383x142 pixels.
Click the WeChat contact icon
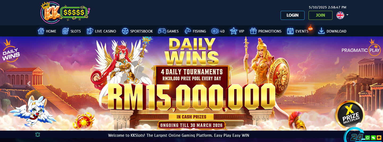click(373, 138)
